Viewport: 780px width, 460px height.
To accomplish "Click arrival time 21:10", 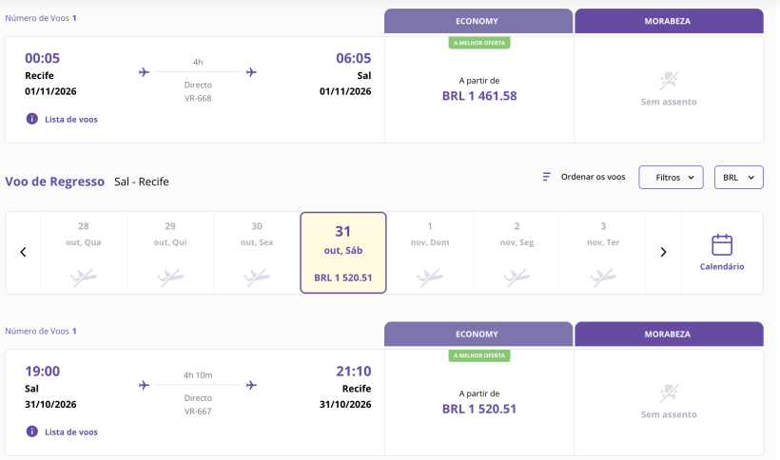I will [354, 371].
